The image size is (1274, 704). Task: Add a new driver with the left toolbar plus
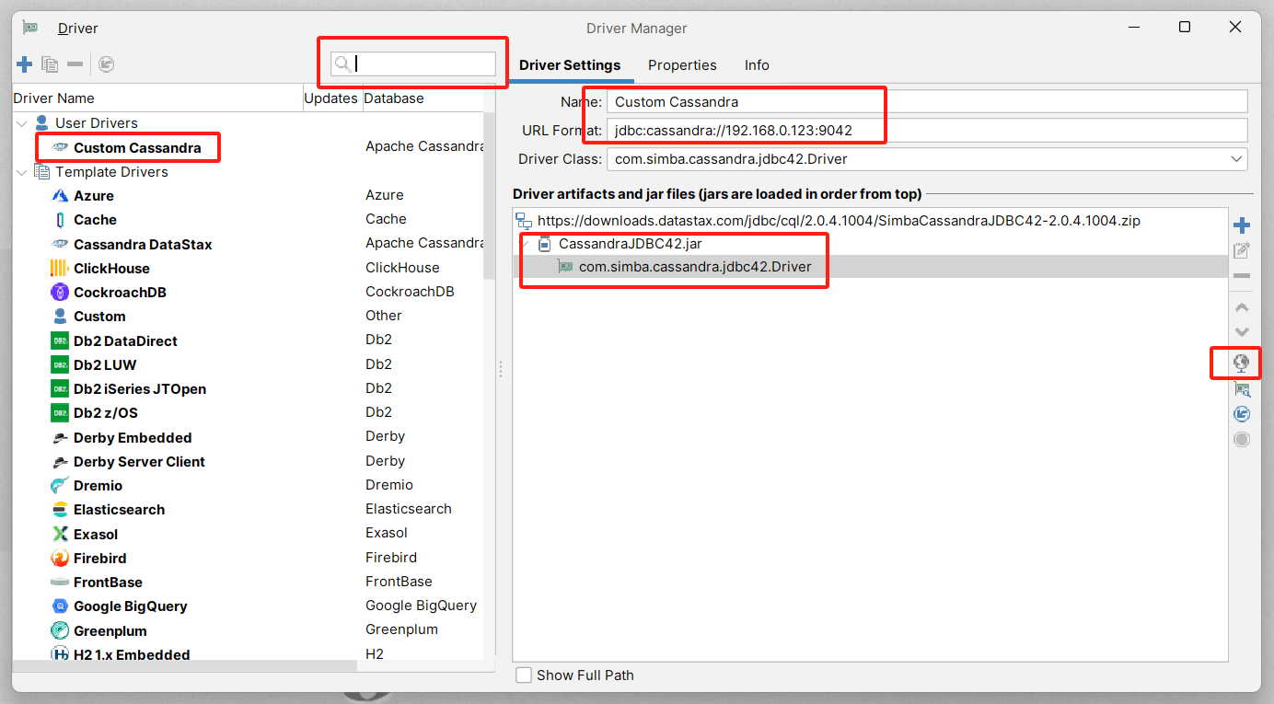pyautogui.click(x=25, y=64)
